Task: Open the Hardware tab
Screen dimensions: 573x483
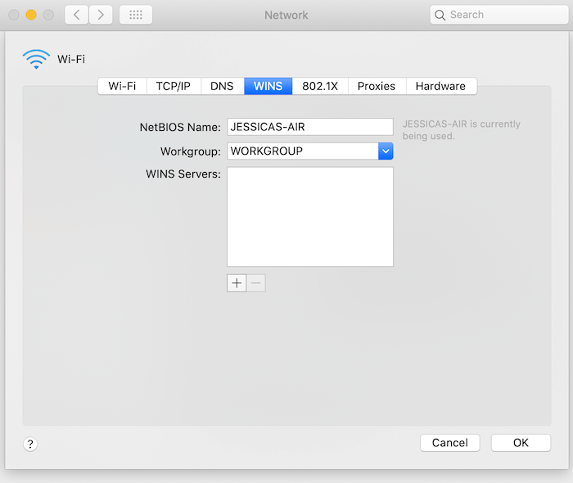Action: pos(440,86)
